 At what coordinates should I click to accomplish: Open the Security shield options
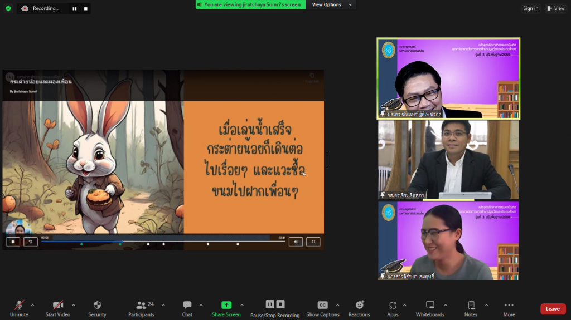click(x=97, y=306)
